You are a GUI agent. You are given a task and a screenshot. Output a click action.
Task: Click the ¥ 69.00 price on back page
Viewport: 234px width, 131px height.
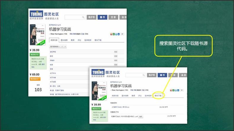34,74
